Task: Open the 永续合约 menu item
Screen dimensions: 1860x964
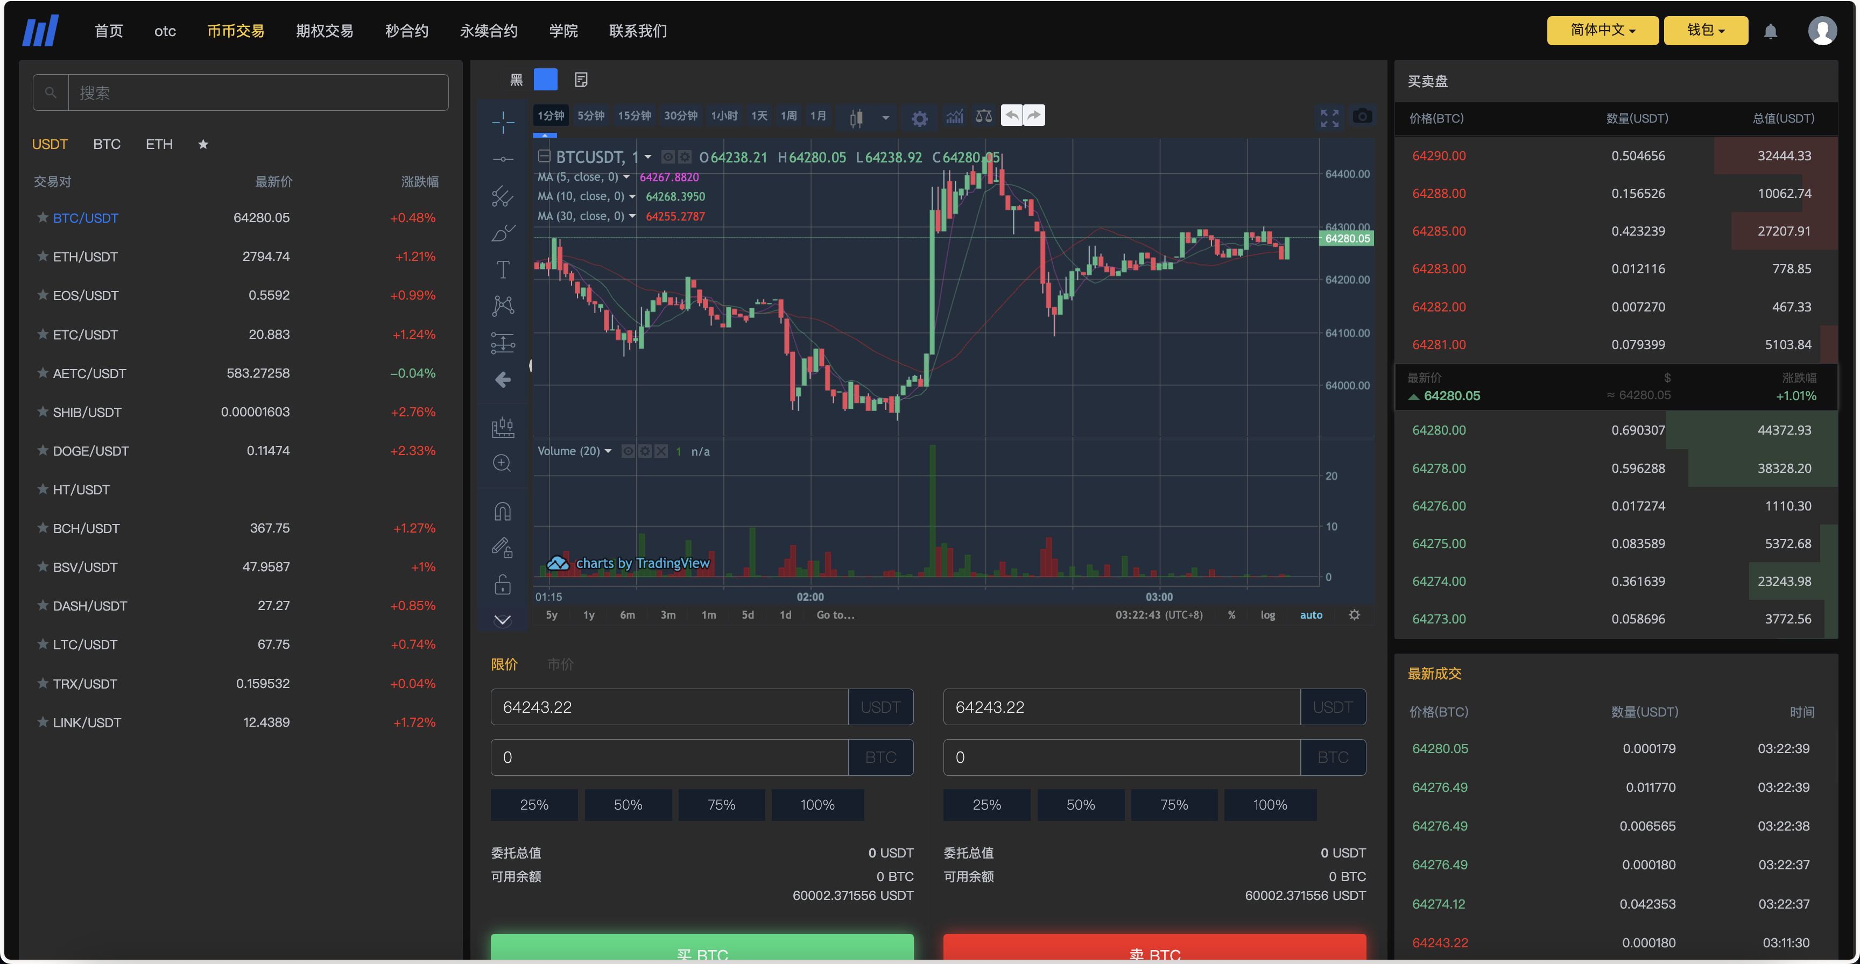Action: click(x=488, y=30)
